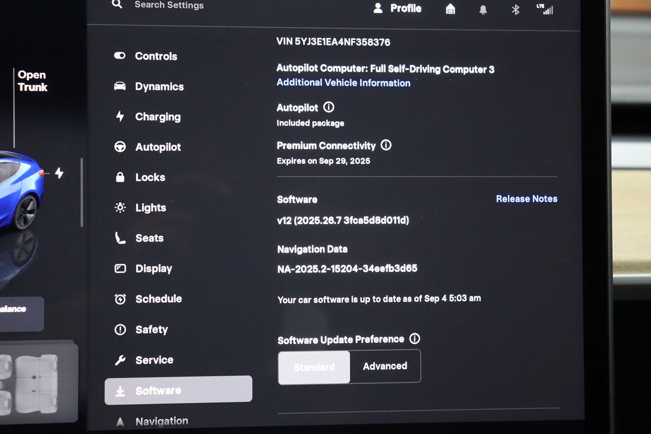Screen dimensions: 651x434
Task: Switch update preference to Advanced
Action: click(x=385, y=367)
